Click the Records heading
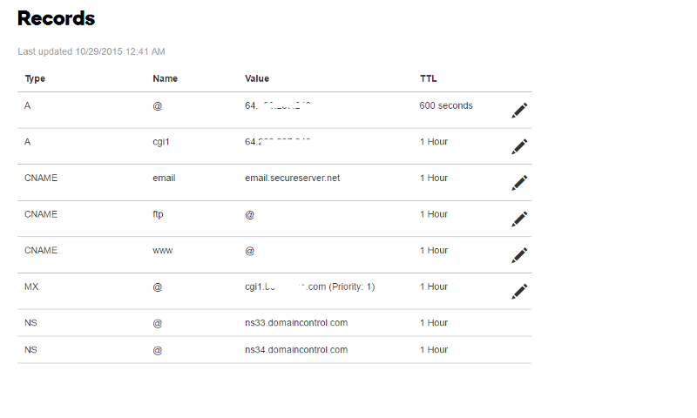The image size is (697, 418). (x=56, y=18)
